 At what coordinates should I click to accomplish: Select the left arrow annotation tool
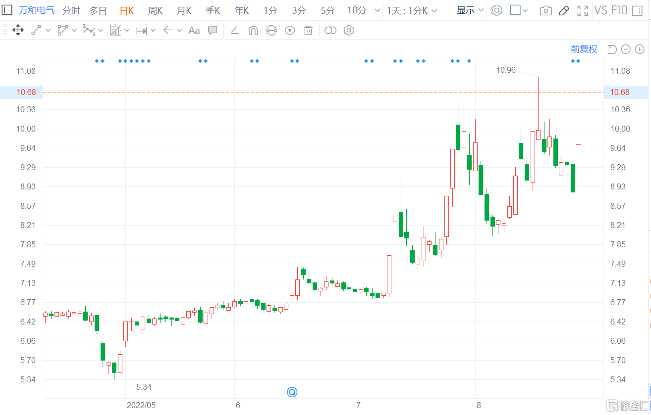point(167,31)
